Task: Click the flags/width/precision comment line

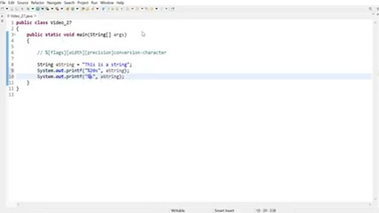Action: [102, 53]
